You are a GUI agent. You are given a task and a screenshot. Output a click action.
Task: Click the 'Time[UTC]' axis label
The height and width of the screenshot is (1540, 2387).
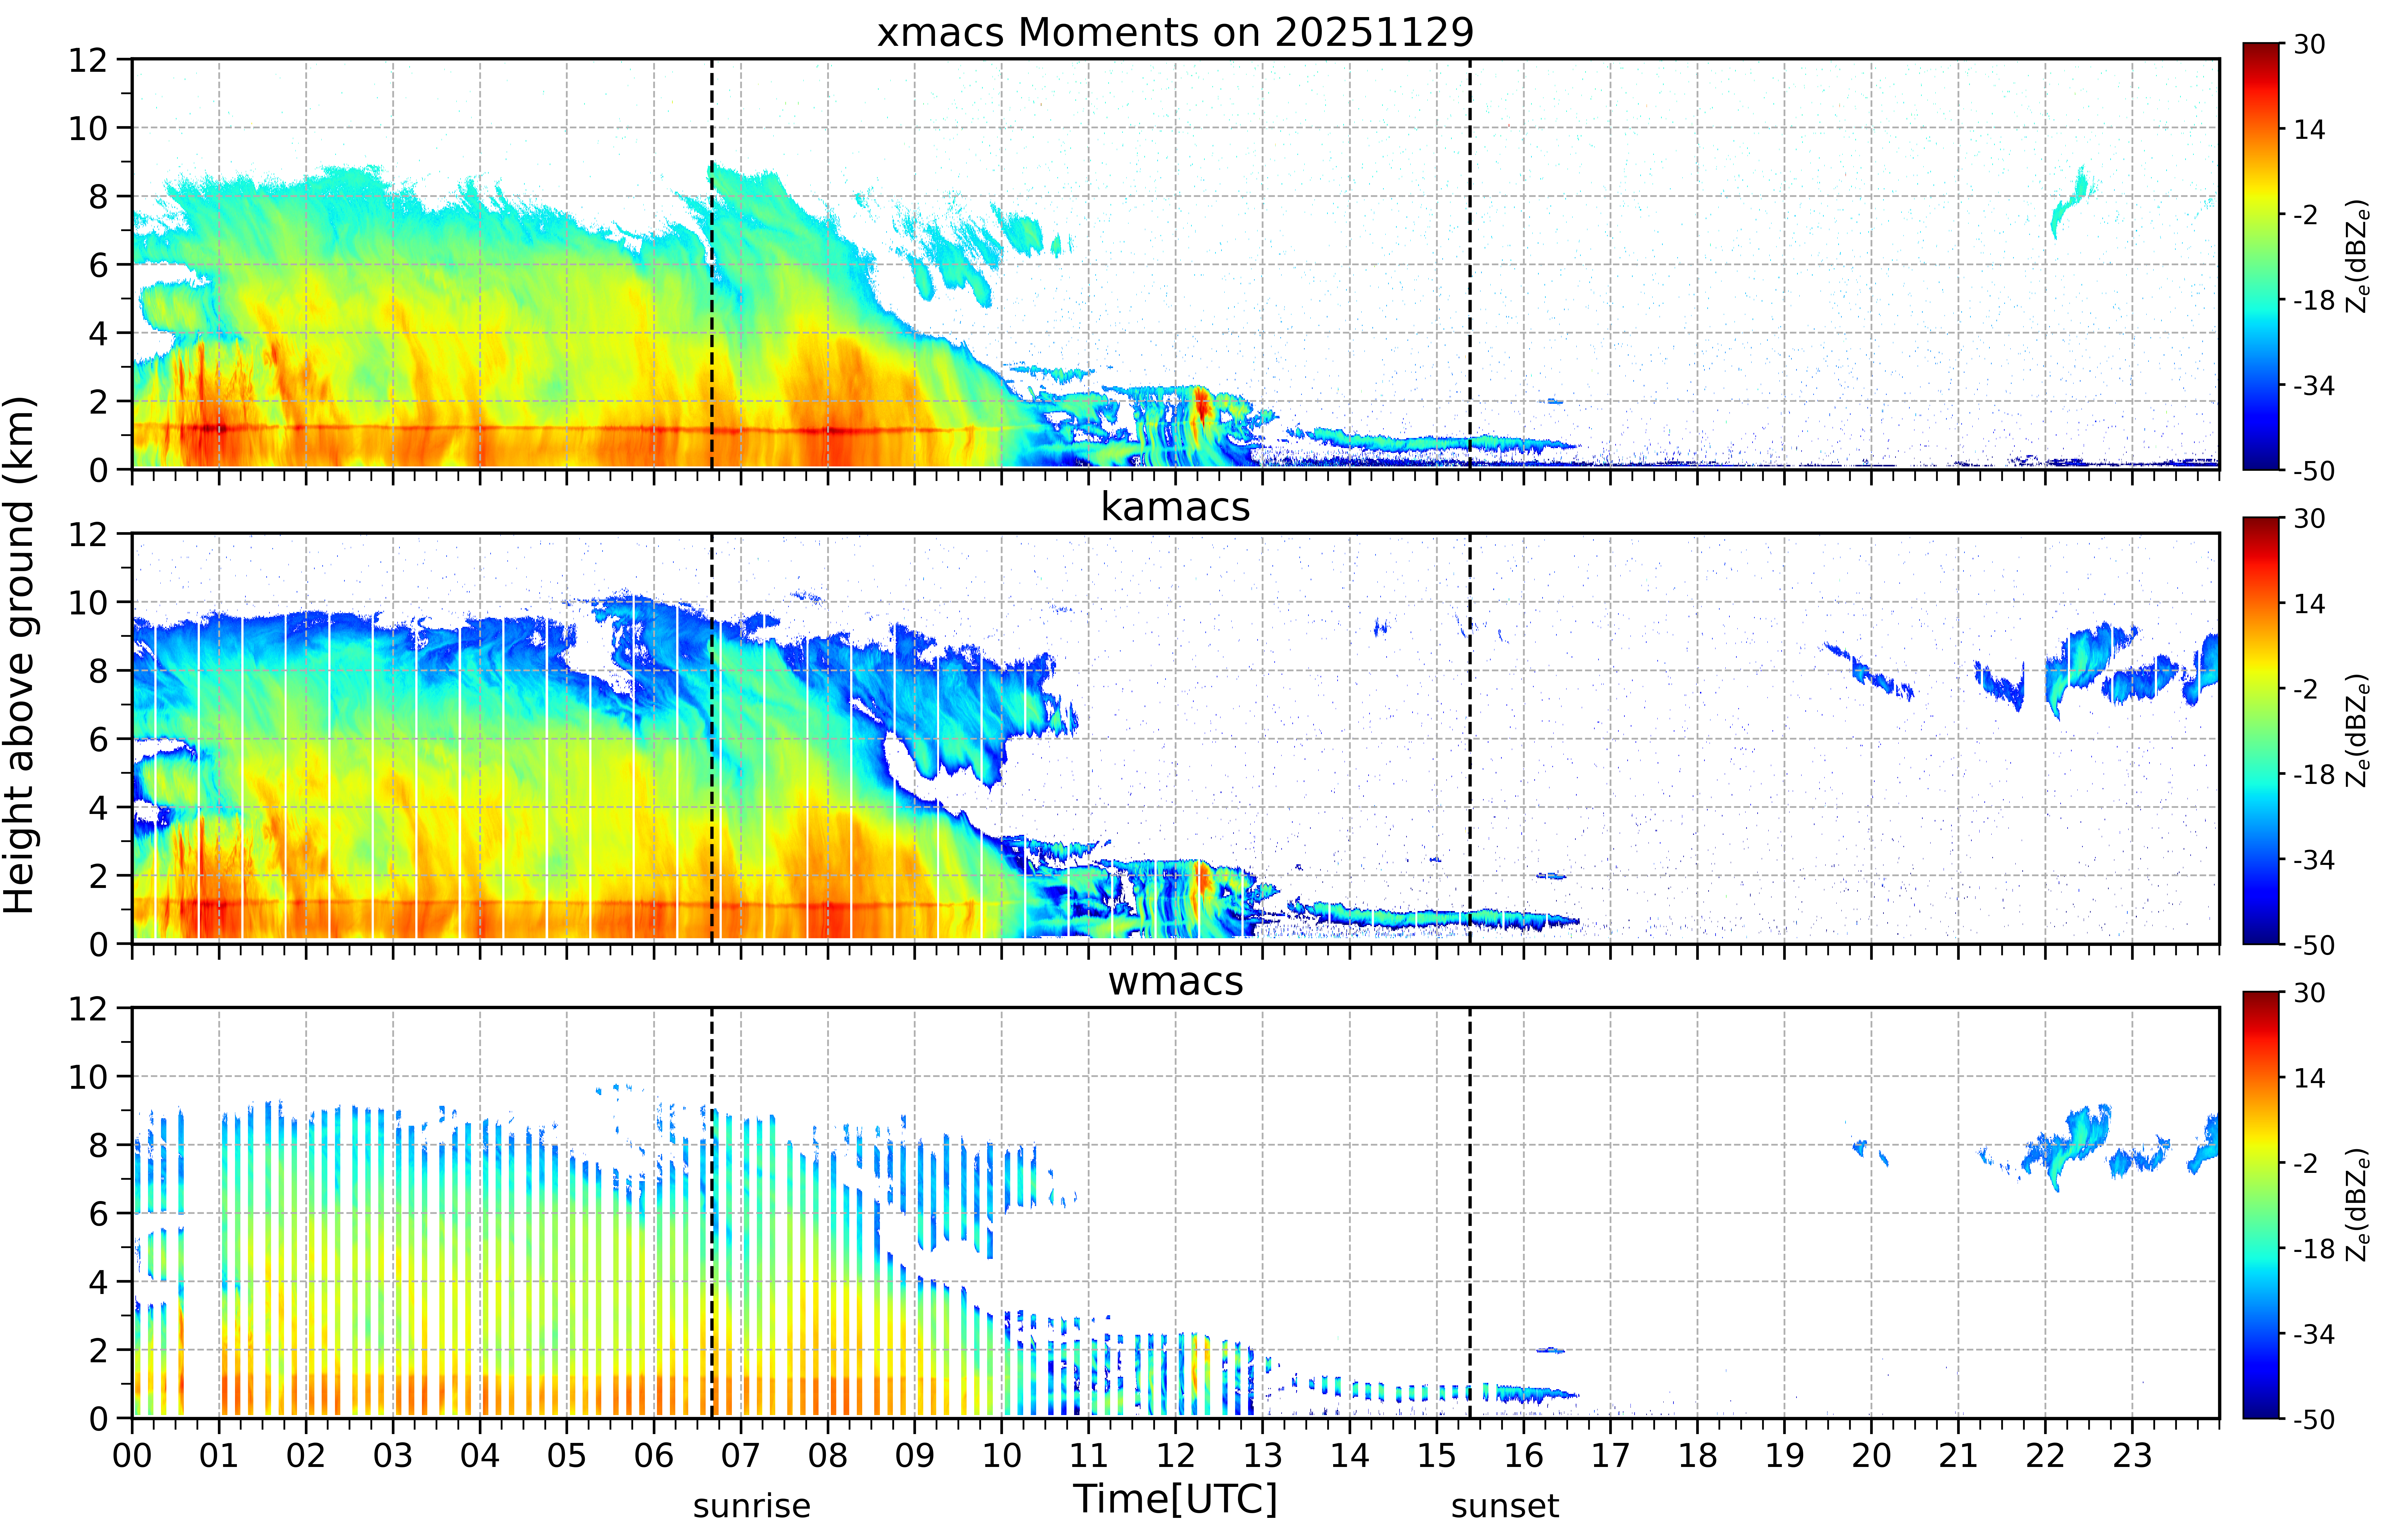[x=1175, y=1499]
